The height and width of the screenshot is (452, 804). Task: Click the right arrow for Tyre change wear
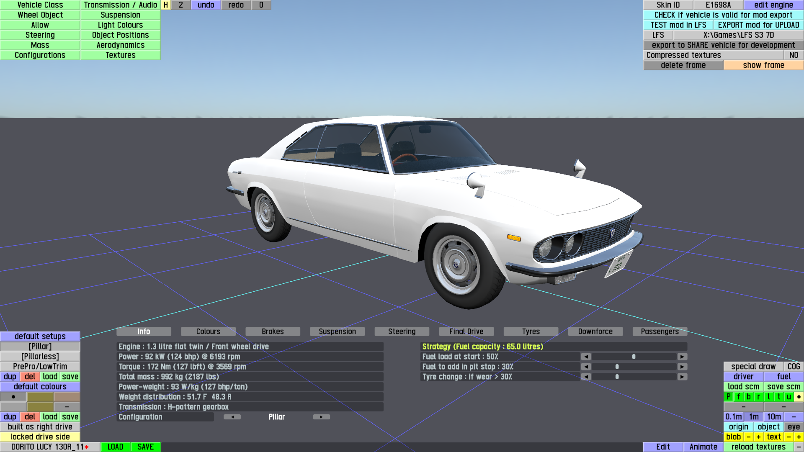682,377
